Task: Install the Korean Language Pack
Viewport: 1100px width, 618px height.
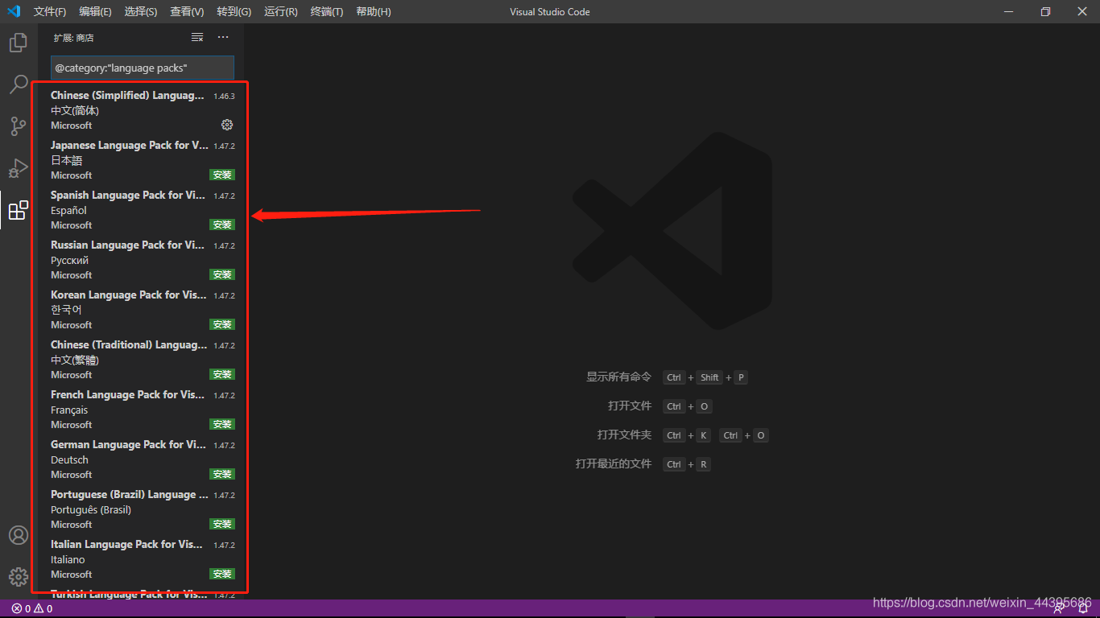Action: (222, 324)
